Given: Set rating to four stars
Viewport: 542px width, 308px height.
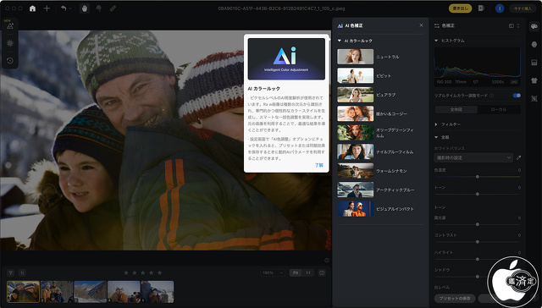Looking at the screenshot, I should [151, 272].
